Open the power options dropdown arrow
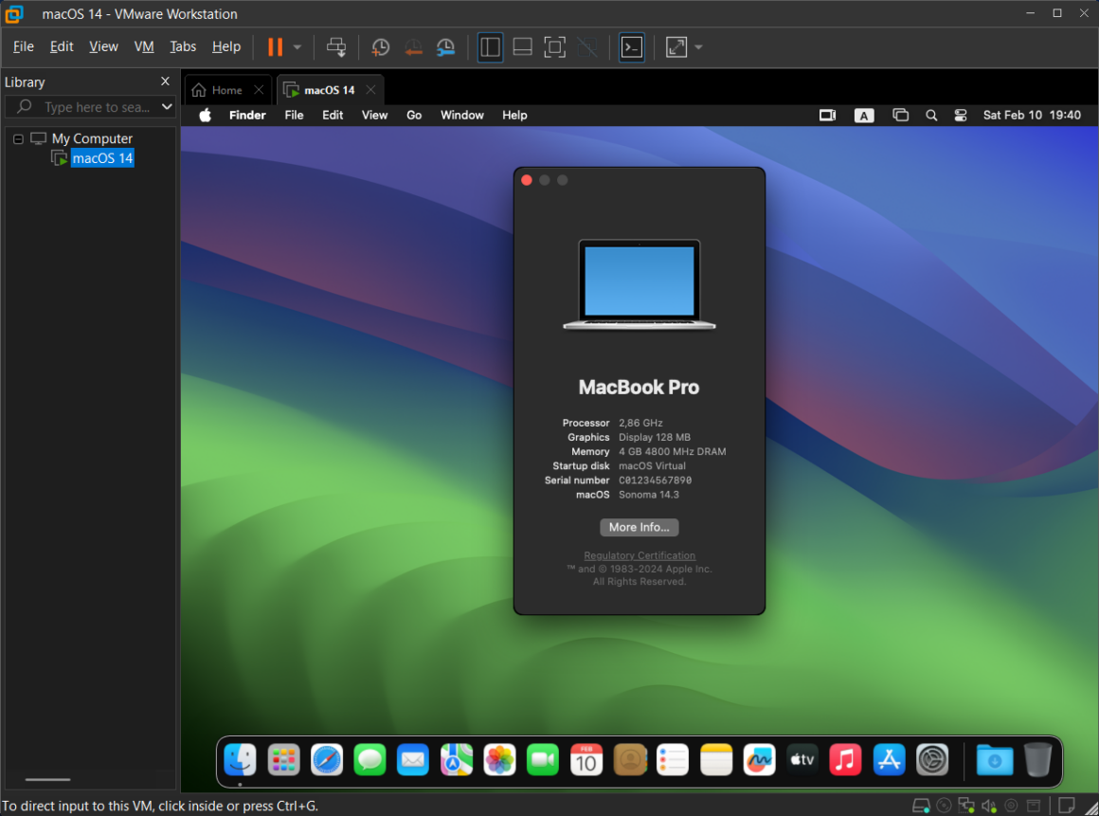 point(297,47)
